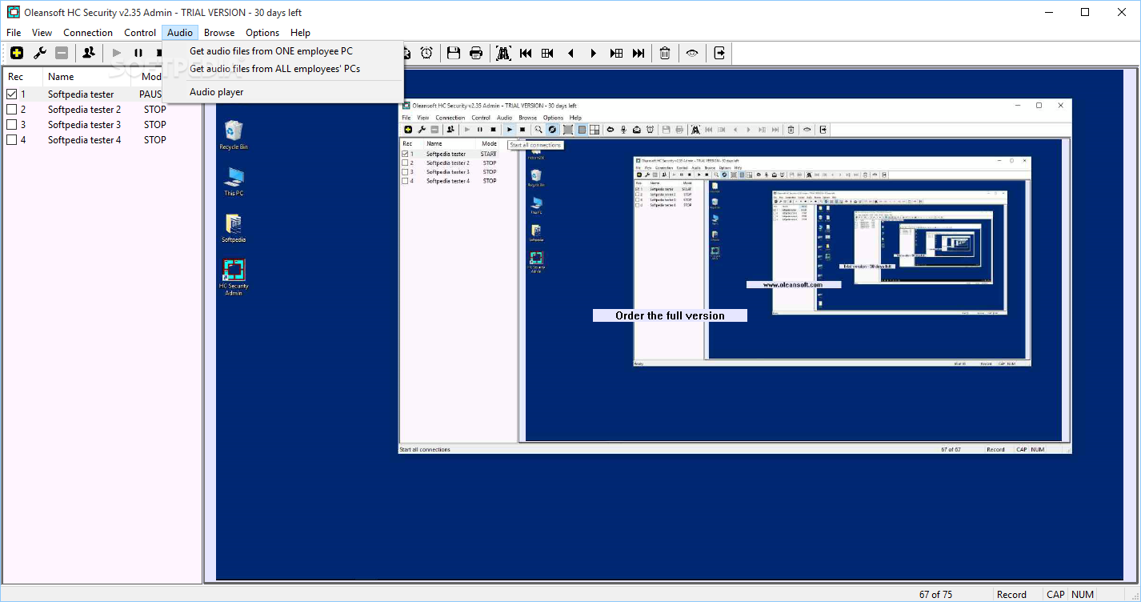Uncheck the Rec checkbox for Softpedia tester
Screen dimensions: 1141x602
click(x=11, y=94)
